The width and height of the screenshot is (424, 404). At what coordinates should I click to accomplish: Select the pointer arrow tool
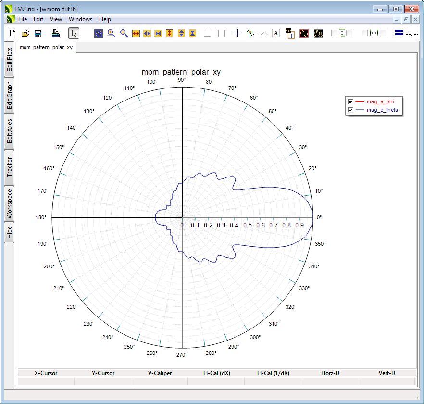tap(74, 33)
